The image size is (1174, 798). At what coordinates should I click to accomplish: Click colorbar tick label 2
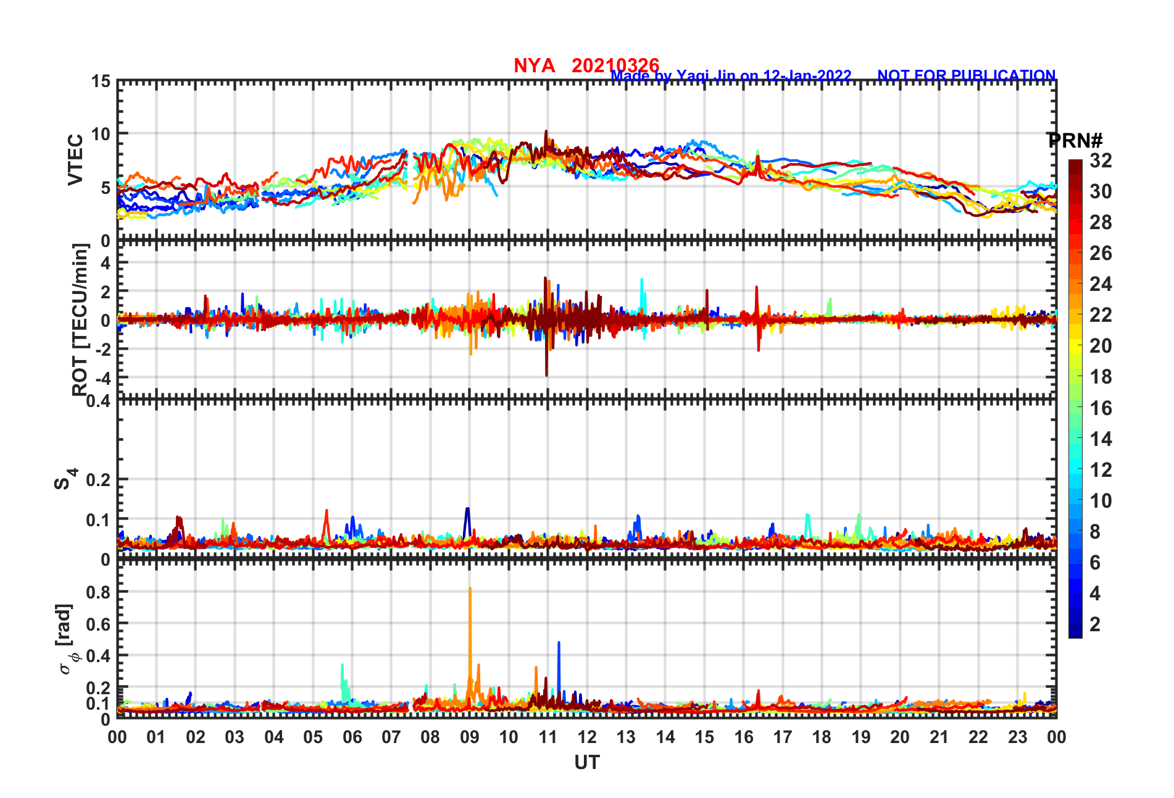pyautogui.click(x=1095, y=624)
